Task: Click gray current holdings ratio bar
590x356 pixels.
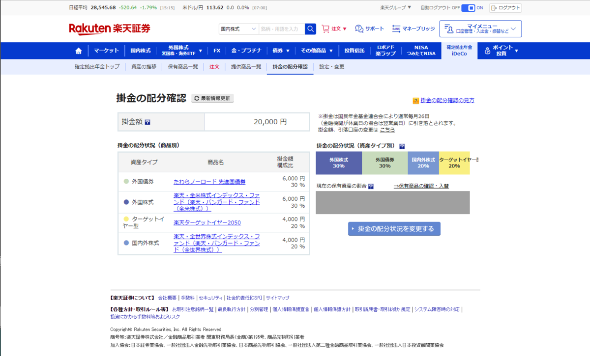Action: tap(393, 202)
